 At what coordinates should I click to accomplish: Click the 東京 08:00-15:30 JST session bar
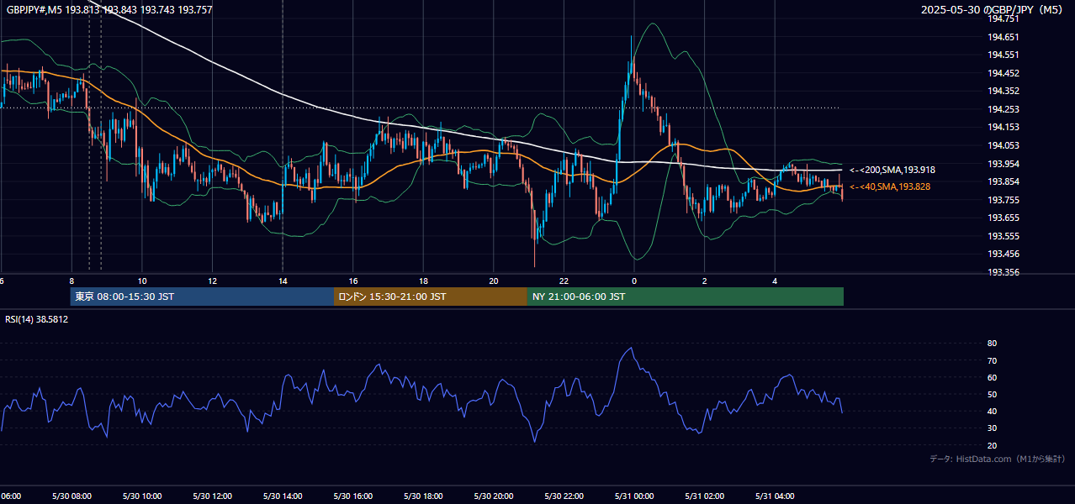tap(202, 297)
